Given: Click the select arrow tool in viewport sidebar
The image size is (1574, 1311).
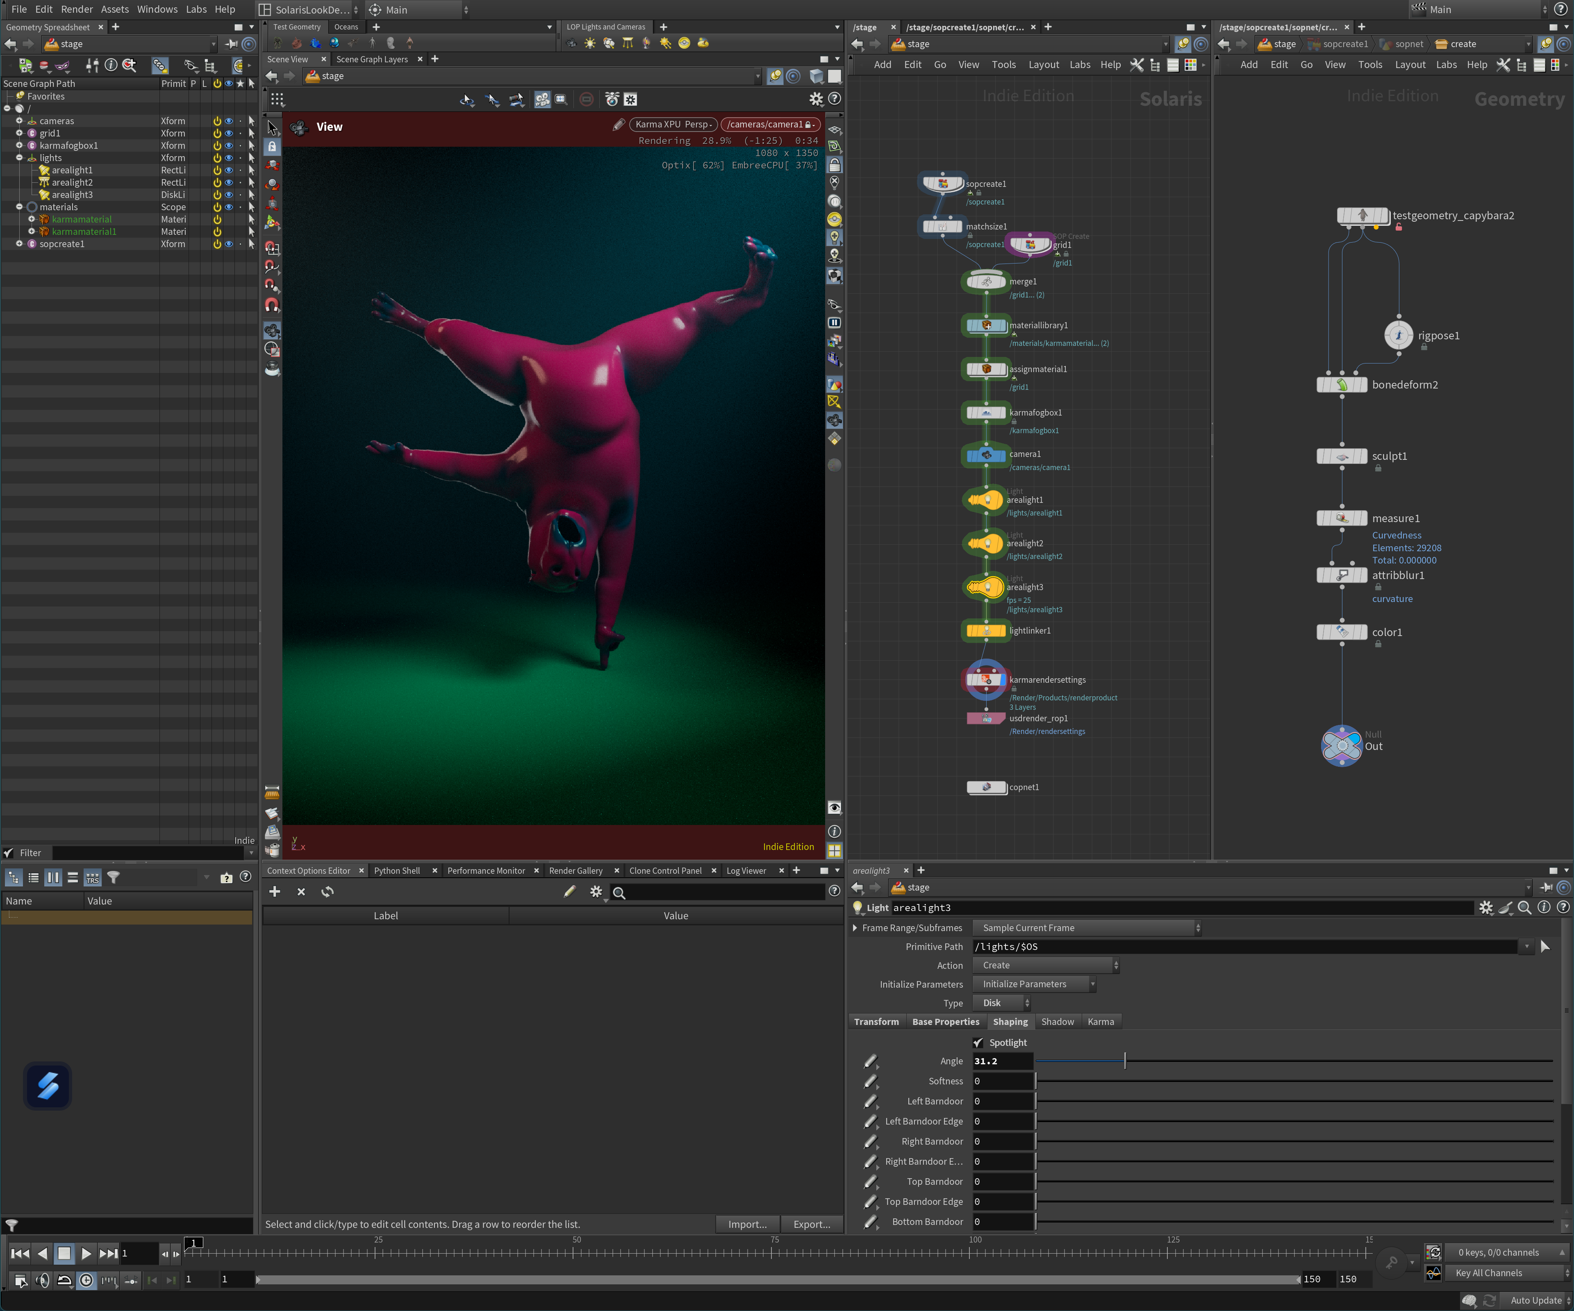Looking at the screenshot, I should click(x=272, y=128).
